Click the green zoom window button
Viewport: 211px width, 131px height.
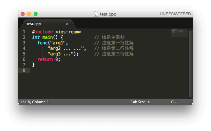(36, 14)
